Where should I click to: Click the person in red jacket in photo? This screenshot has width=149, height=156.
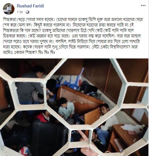pyautogui.click(x=43, y=117)
